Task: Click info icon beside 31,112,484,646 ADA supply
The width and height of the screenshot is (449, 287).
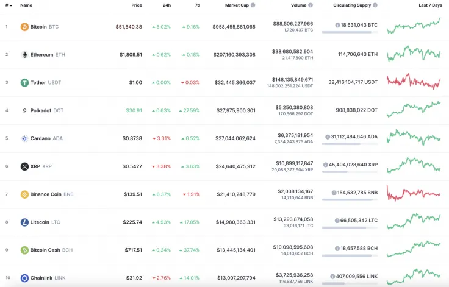Action: 328,136
